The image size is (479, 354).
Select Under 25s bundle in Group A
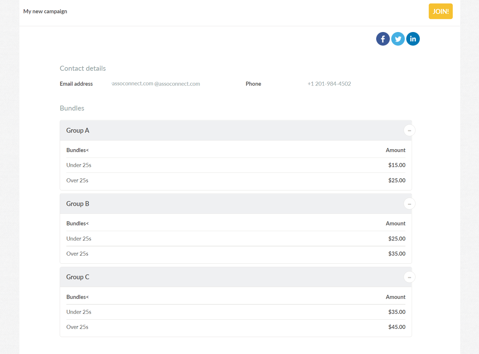79,165
